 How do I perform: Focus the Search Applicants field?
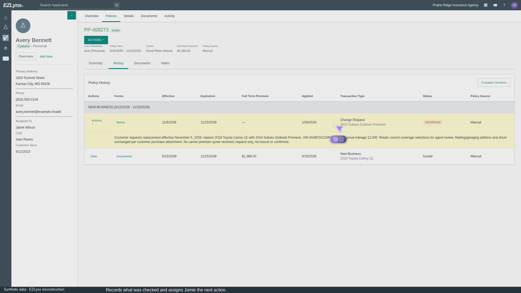pos(76,5)
